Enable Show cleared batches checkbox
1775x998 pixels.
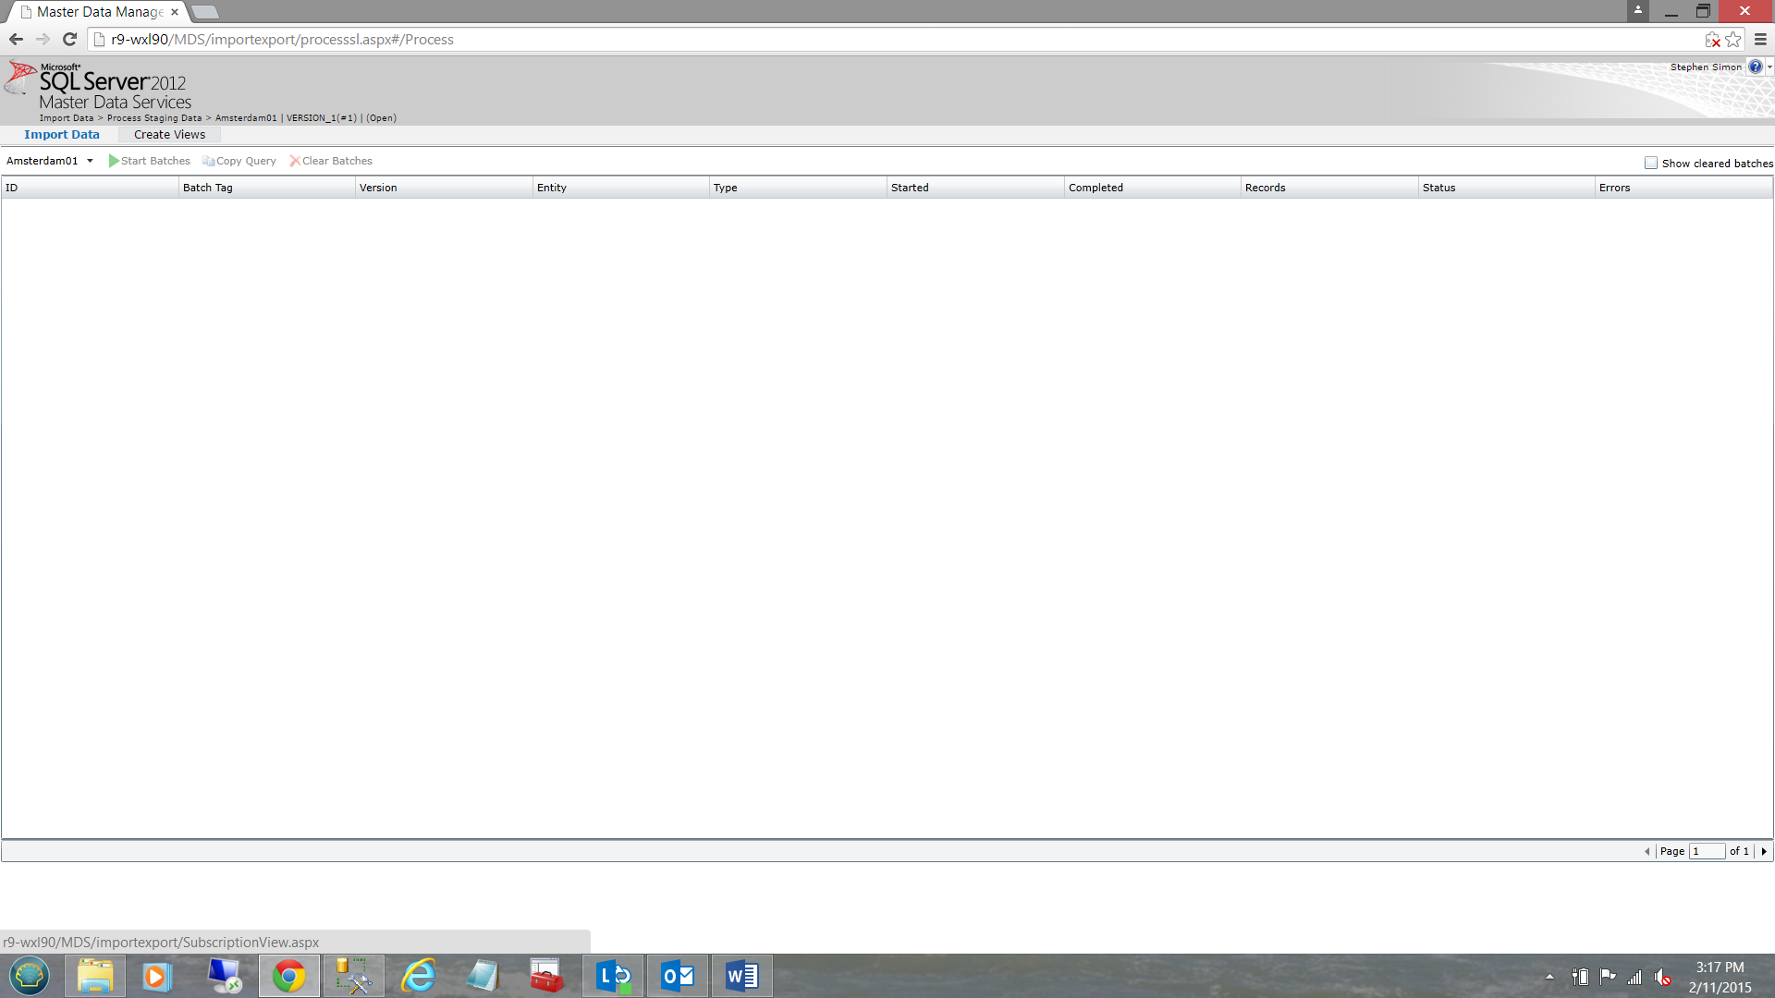click(1651, 163)
